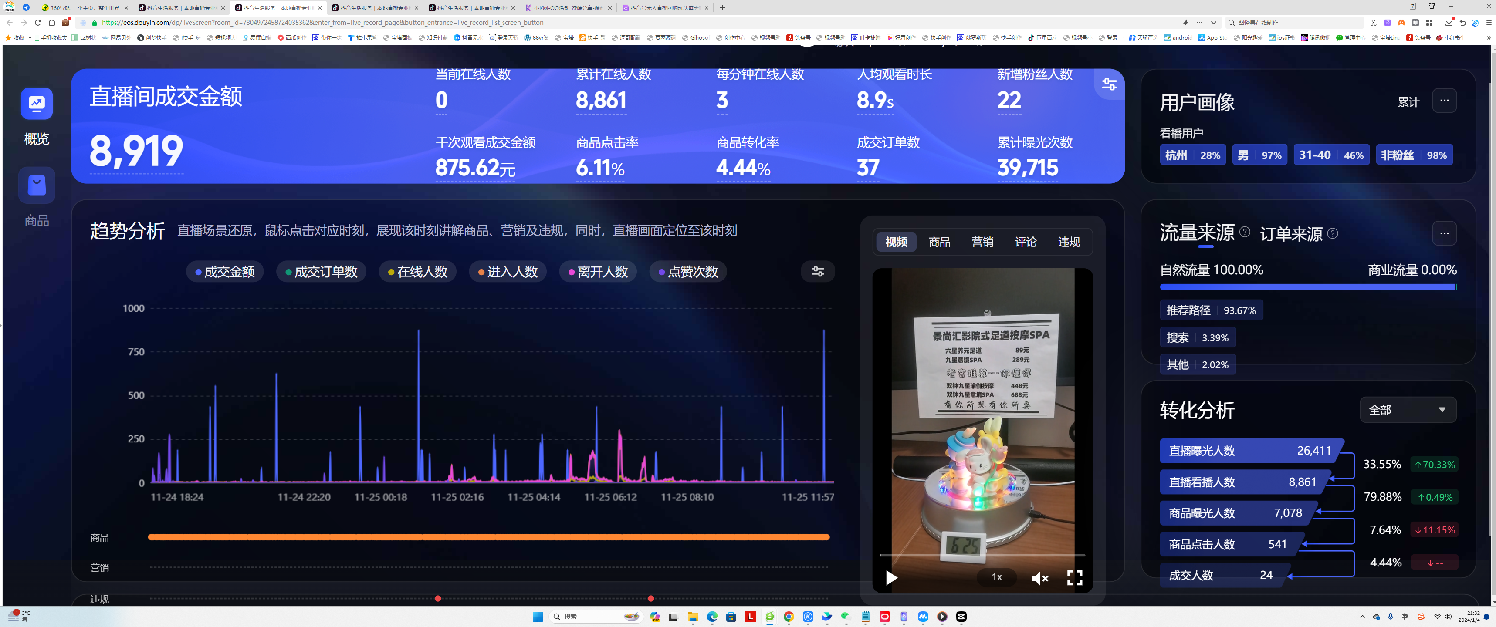Open the more options menu in 用户画像
The image size is (1496, 627).
(x=1445, y=101)
